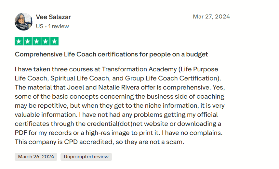This screenshot has height=169, width=279.
Task: Click Vee Salazar's profile avatar
Action: (23, 21)
